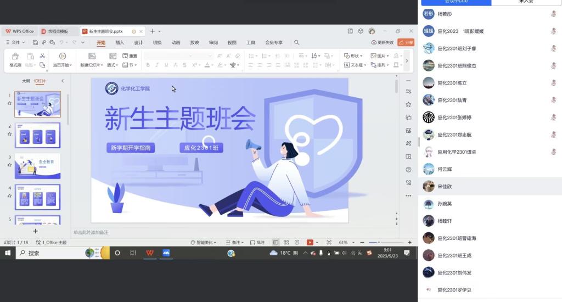This screenshot has width=562, height=302.
Task: Open the WPS app in Windows taskbar
Action: click(x=149, y=253)
